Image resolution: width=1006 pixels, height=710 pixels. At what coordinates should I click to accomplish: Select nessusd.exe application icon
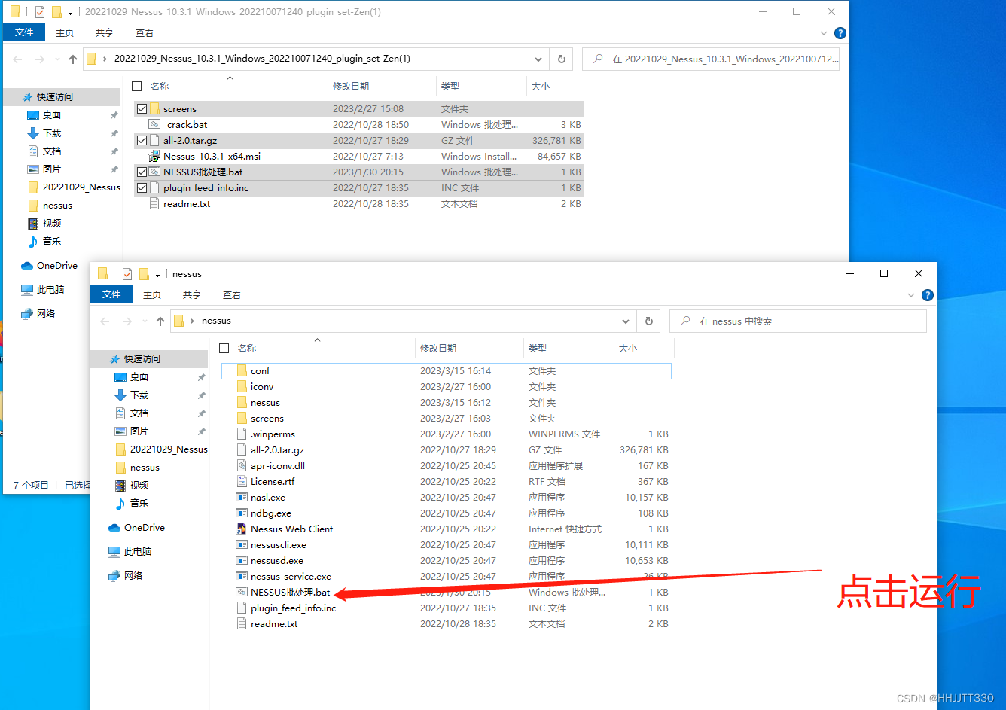tap(242, 561)
